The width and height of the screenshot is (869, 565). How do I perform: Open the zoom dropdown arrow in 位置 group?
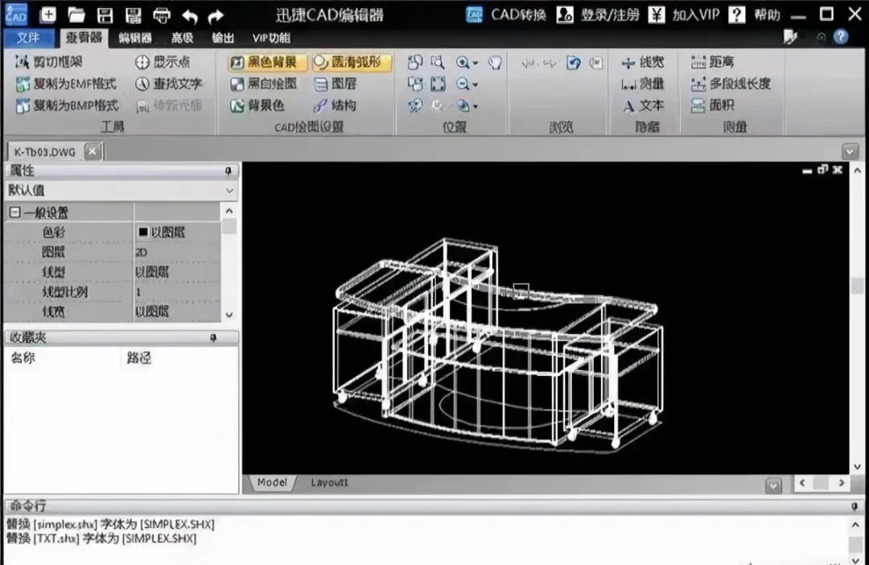[x=476, y=62]
